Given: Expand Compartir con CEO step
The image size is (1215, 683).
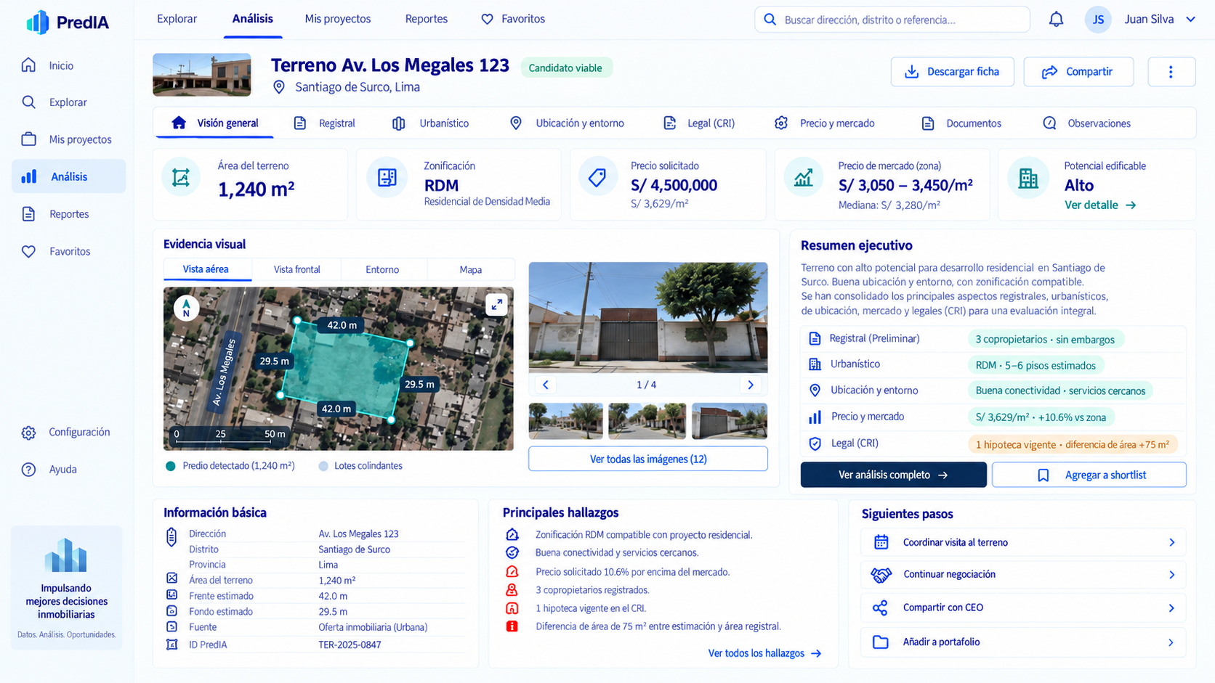Looking at the screenshot, I should 1023,608.
